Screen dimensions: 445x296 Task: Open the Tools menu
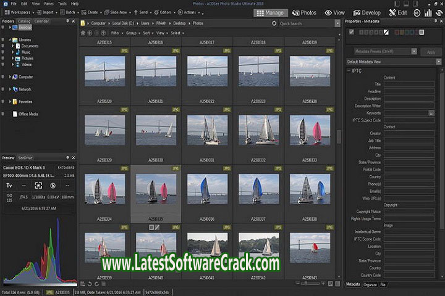pyautogui.click(x=62, y=4)
